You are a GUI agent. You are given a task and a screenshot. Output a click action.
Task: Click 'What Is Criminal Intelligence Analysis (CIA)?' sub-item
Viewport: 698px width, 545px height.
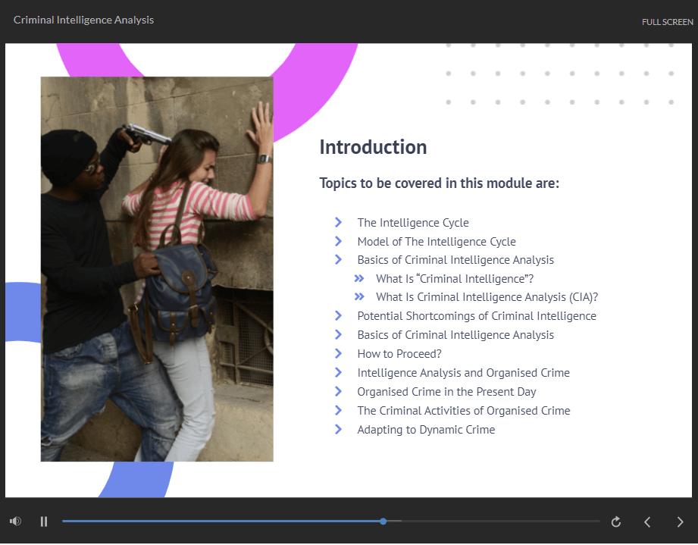487,297
